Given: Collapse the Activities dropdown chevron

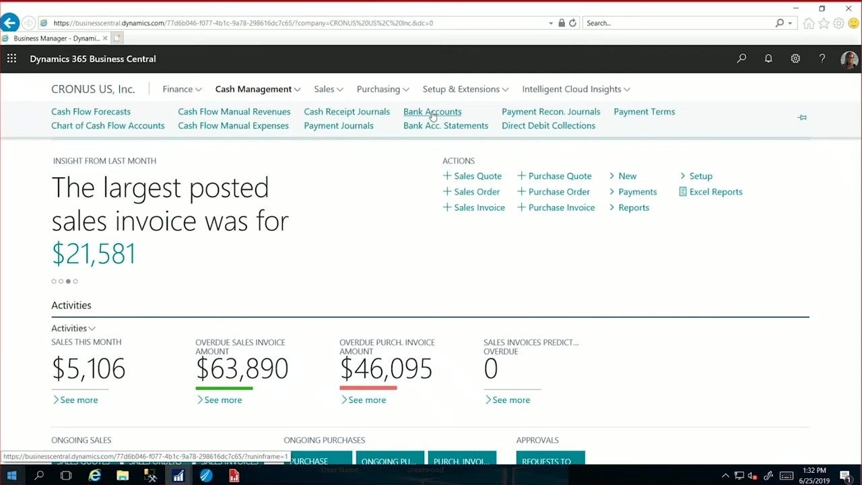Looking at the screenshot, I should [92, 329].
